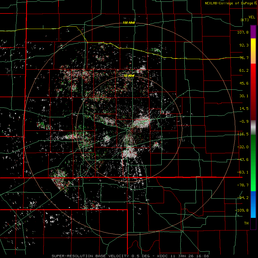Select the -0.9 velocity scale value
This screenshot has height=258, width=258.
[244, 122]
